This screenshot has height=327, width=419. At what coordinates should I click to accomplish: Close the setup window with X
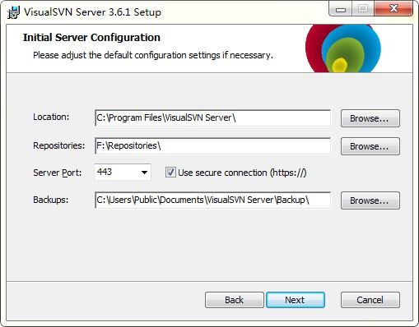[x=393, y=9]
